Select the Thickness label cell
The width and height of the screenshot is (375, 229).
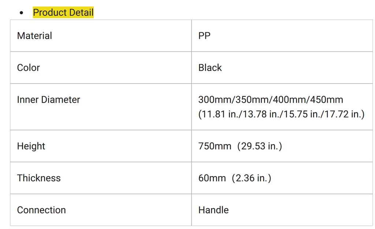point(101,178)
